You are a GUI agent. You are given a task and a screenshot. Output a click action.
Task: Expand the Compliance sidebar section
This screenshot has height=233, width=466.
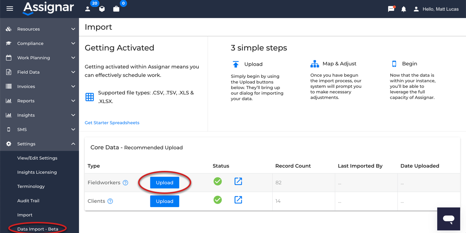[x=39, y=43]
